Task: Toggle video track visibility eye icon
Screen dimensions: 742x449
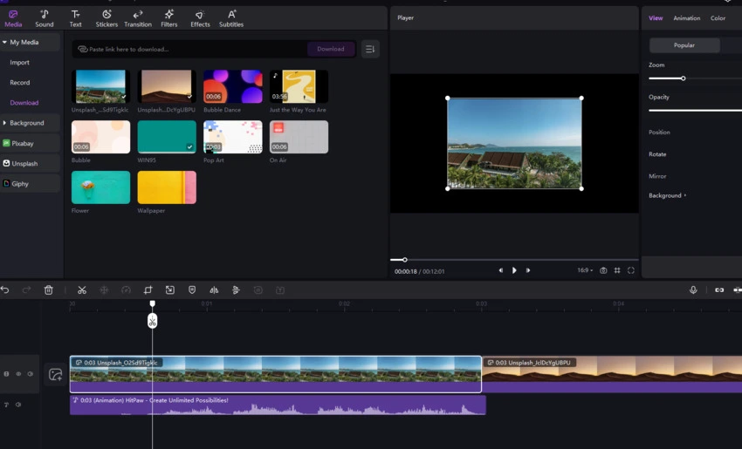Action: (x=18, y=374)
